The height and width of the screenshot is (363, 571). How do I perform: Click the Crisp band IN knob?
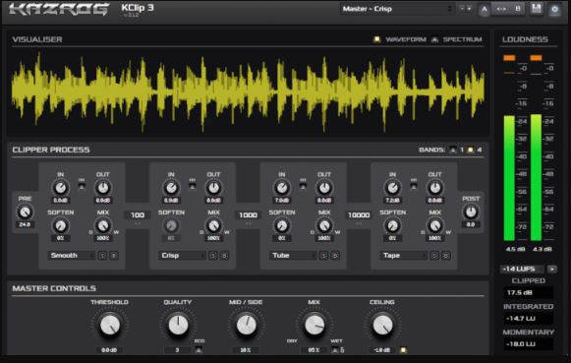point(171,188)
